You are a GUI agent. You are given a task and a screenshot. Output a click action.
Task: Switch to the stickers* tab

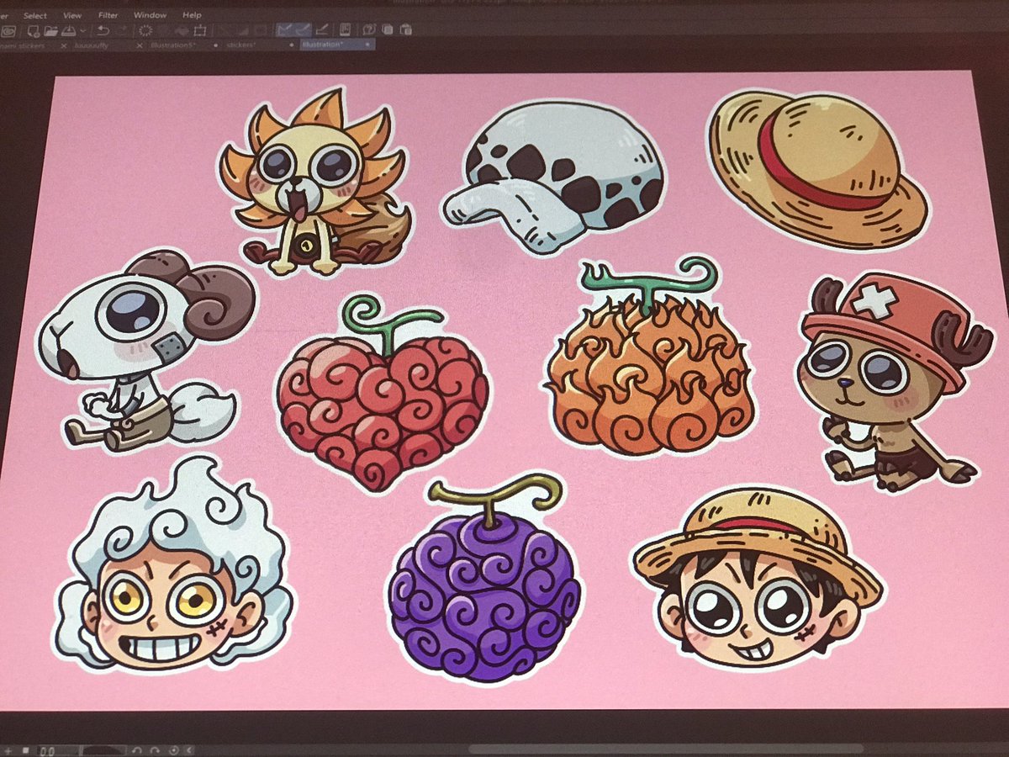[241, 45]
